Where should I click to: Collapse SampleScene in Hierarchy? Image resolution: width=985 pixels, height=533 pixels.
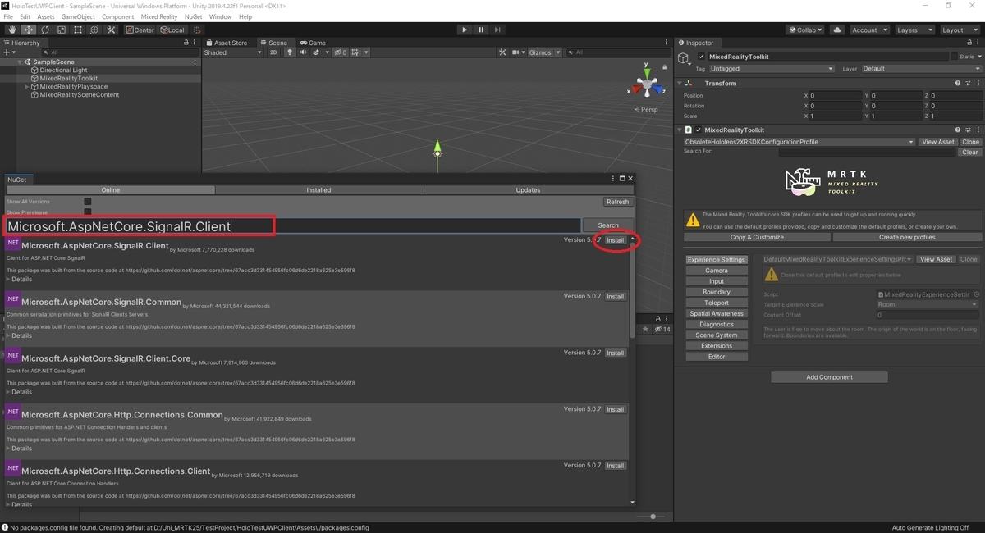click(x=20, y=61)
